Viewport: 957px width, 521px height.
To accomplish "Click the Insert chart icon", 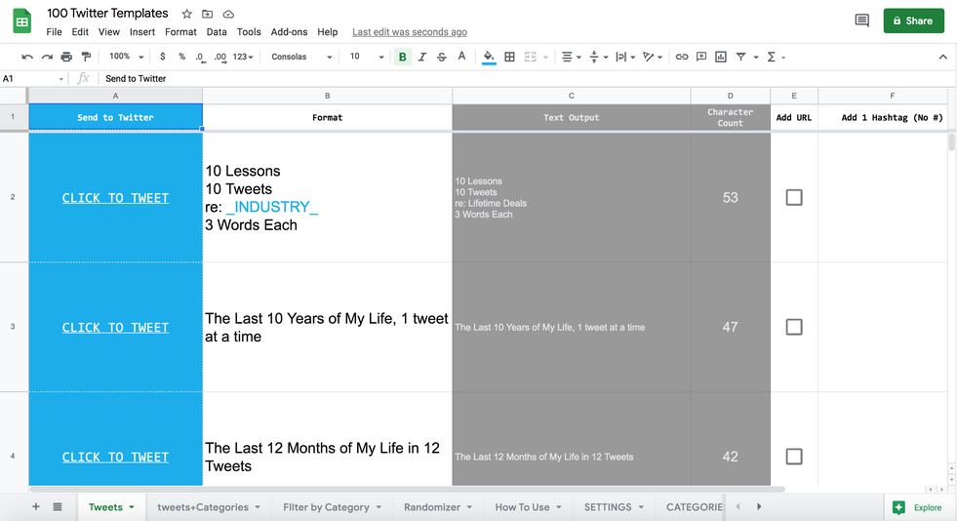I will 721,58.
